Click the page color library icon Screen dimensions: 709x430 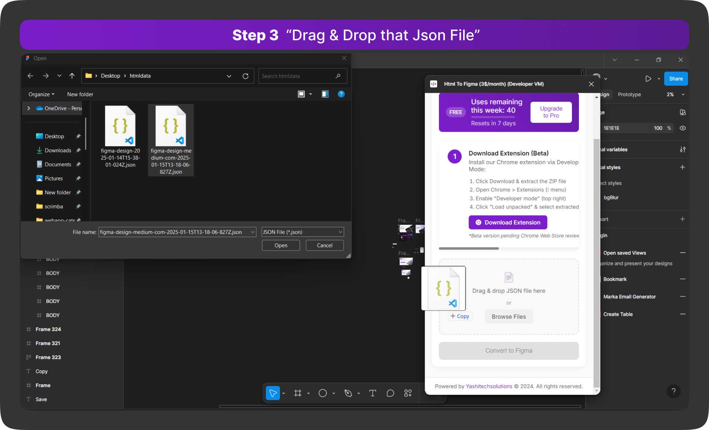pyautogui.click(x=683, y=112)
